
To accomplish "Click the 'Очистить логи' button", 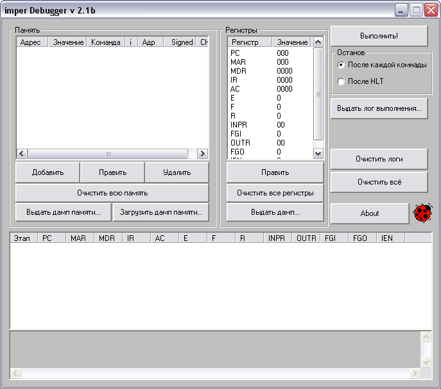I will (x=379, y=159).
